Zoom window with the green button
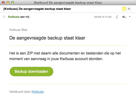This screenshot has width=136, height=101. coord(13,2)
